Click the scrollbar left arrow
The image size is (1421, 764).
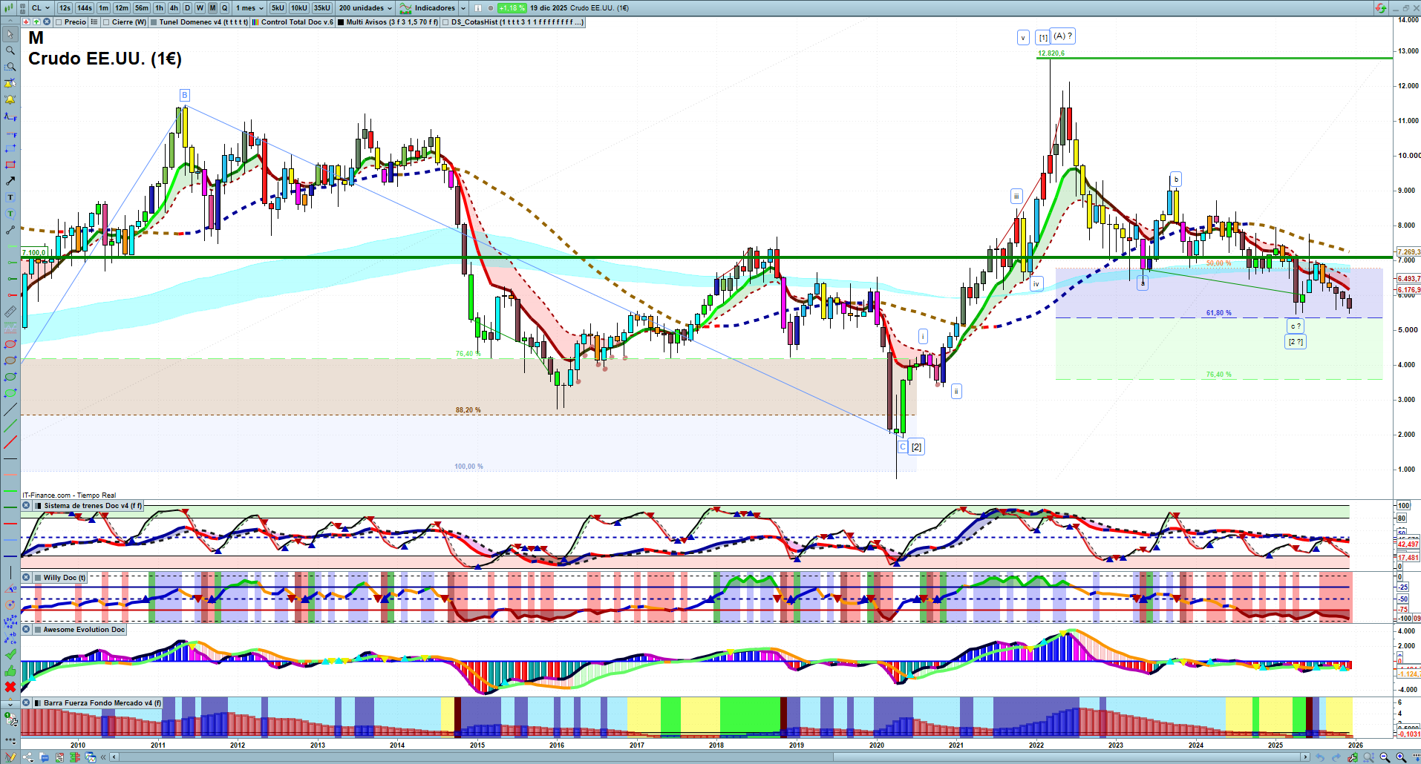pyautogui.click(x=114, y=757)
